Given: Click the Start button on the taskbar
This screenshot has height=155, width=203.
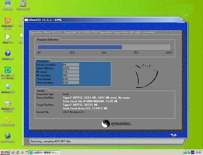Looking at the screenshot, I should [5, 153].
